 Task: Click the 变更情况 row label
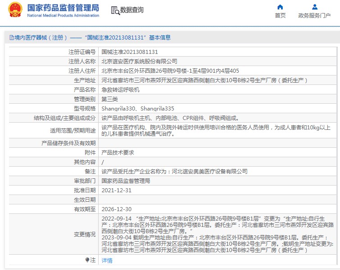click(x=85, y=235)
